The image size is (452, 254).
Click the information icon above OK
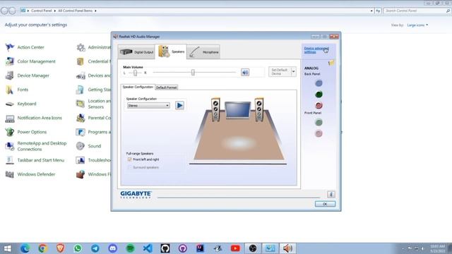coord(331,195)
